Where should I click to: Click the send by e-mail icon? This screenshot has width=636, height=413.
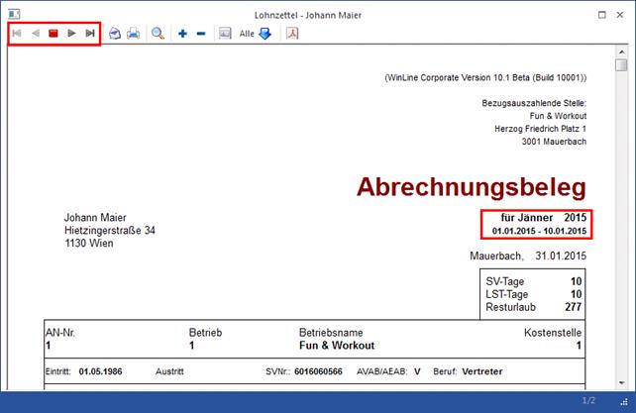tap(115, 34)
